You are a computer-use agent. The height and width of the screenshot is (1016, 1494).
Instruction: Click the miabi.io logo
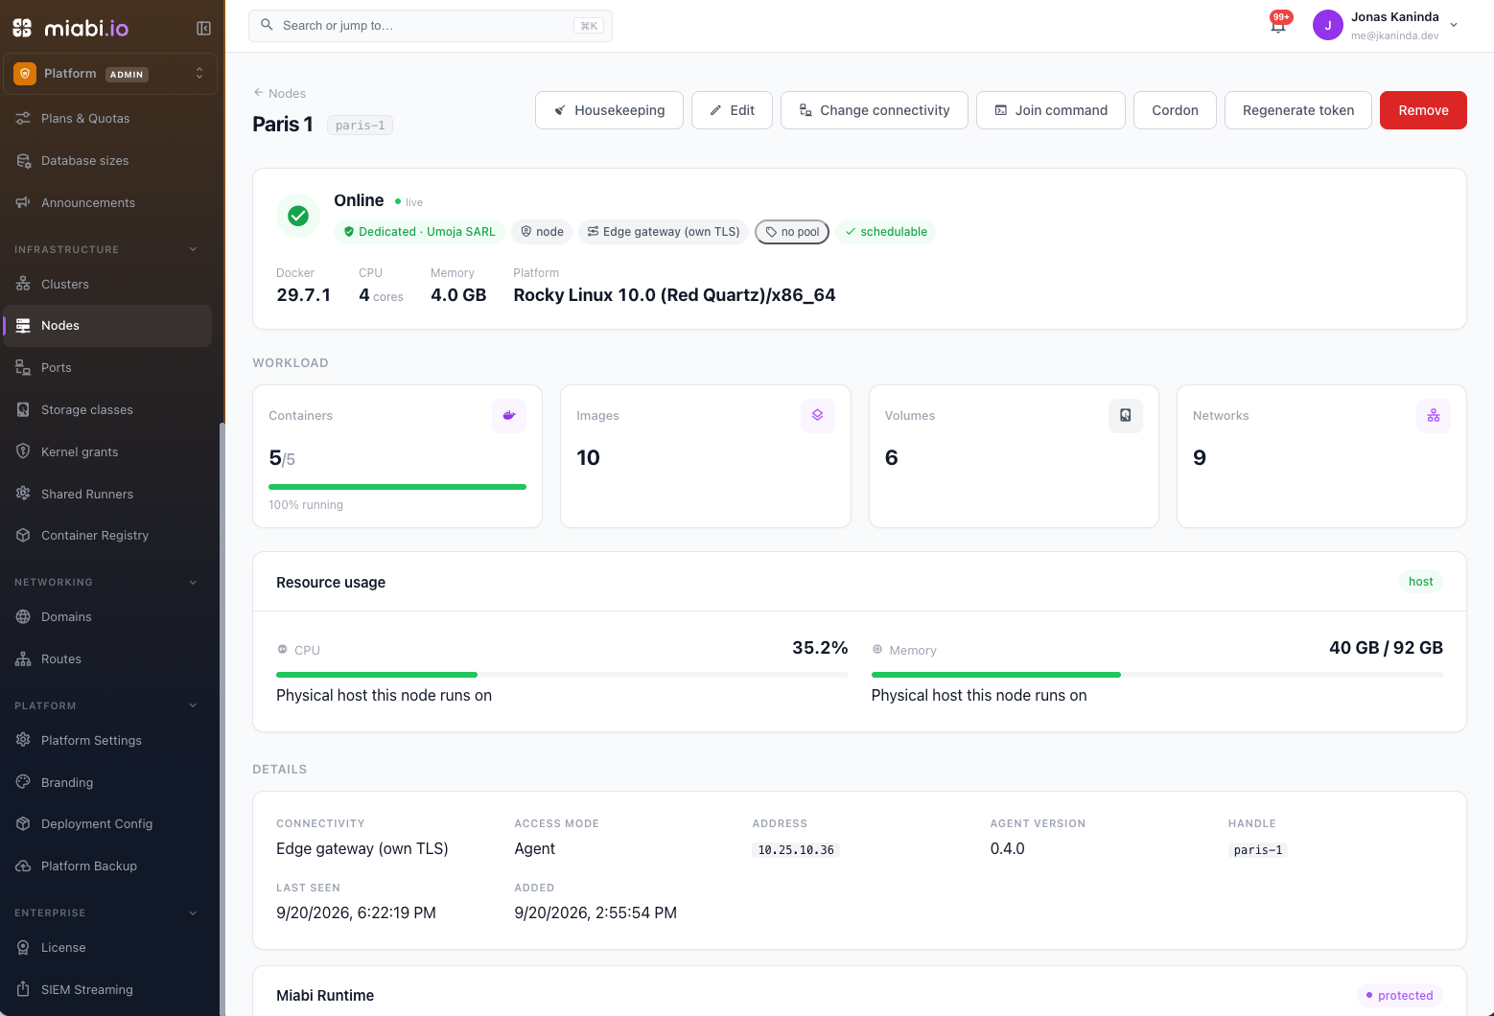71,28
